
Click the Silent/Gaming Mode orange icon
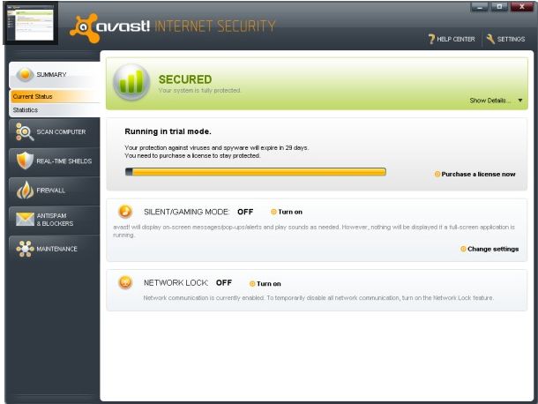click(125, 212)
